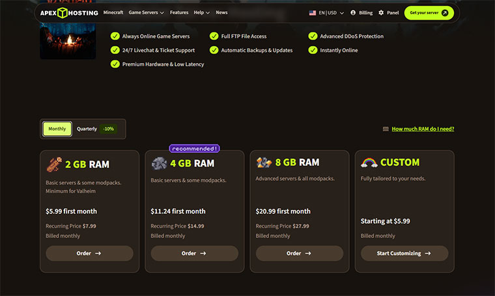The width and height of the screenshot is (495, 296).
Task: Click $11.24 first month price text
Action: 178,211
